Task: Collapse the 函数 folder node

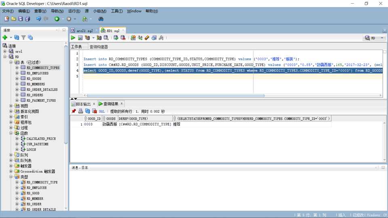Action: [x=11, y=133]
